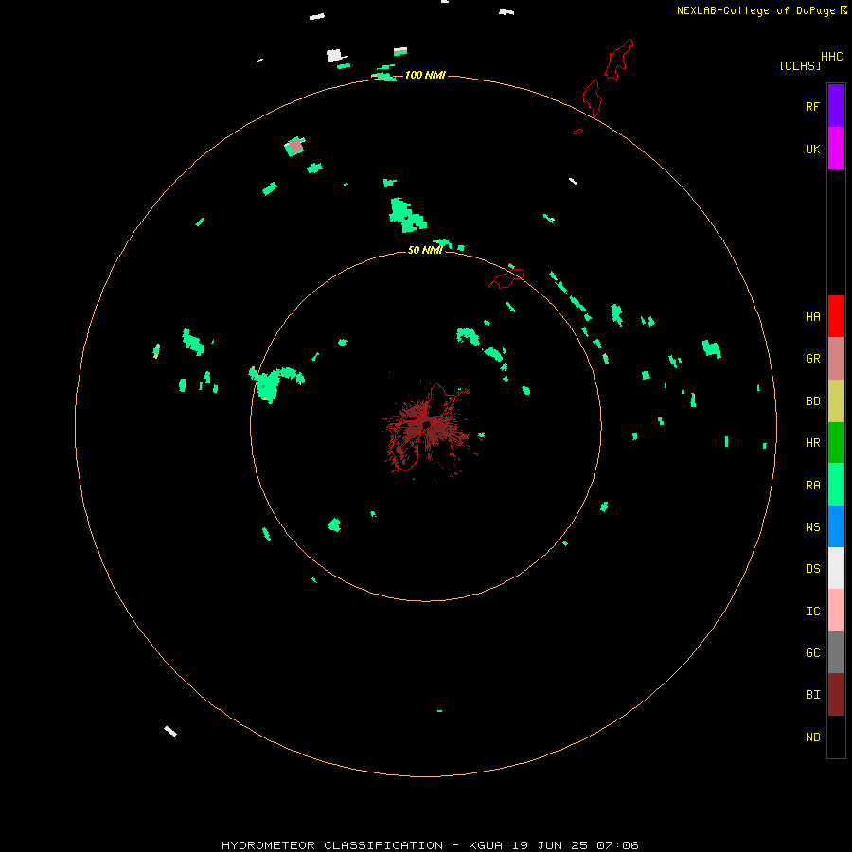Click the HA legend label
This screenshot has height=852, width=852.
click(x=812, y=317)
